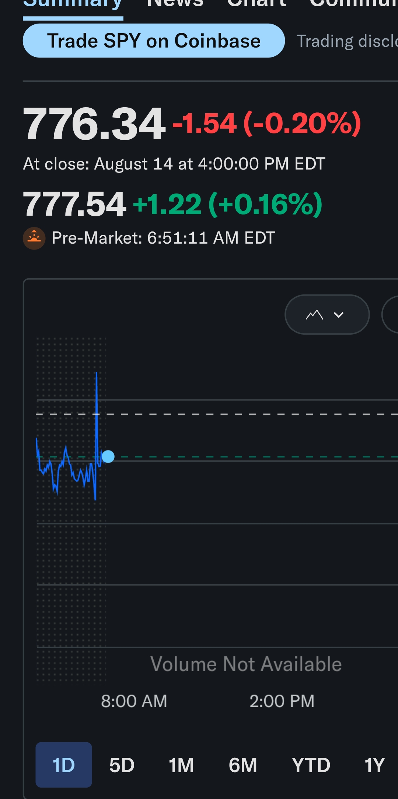Screen dimensions: 398x799
Task: Switch to the News tab
Action: pyautogui.click(x=175, y=4)
